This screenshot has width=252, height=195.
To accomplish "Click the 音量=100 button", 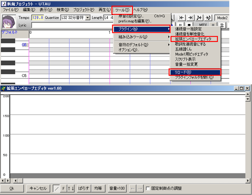I will 117,188.
